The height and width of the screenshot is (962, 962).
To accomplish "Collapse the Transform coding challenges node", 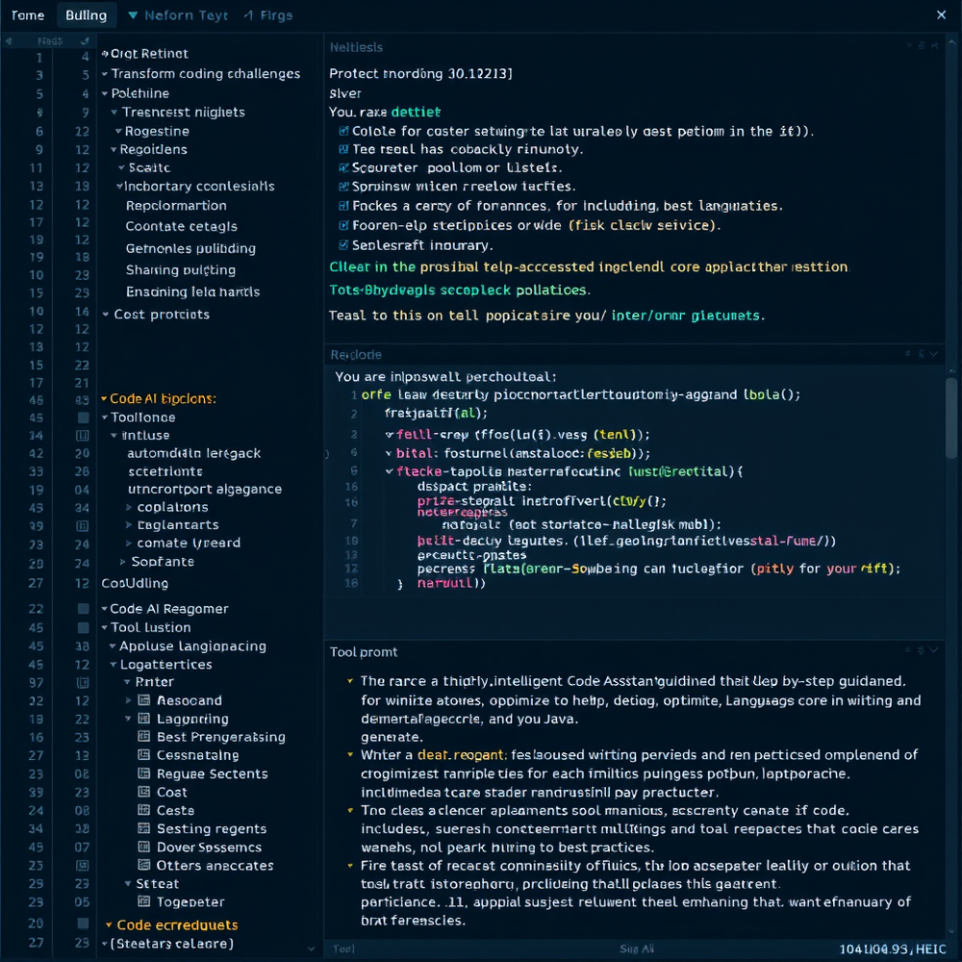I will pos(104,74).
